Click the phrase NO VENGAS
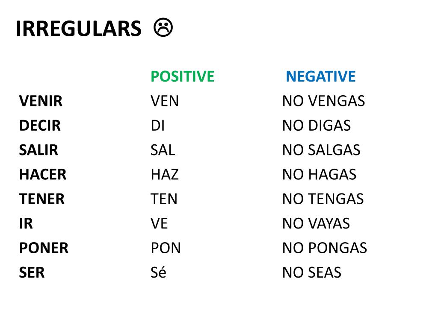Image resolution: width=438 pixels, height=328 pixels. 323,101
